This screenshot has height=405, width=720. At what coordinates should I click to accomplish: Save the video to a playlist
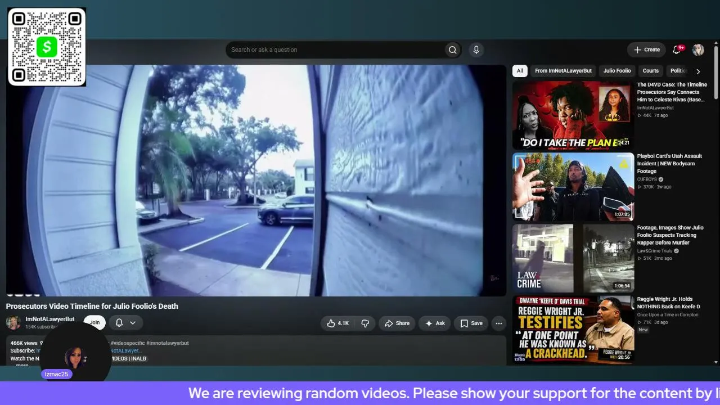point(471,323)
